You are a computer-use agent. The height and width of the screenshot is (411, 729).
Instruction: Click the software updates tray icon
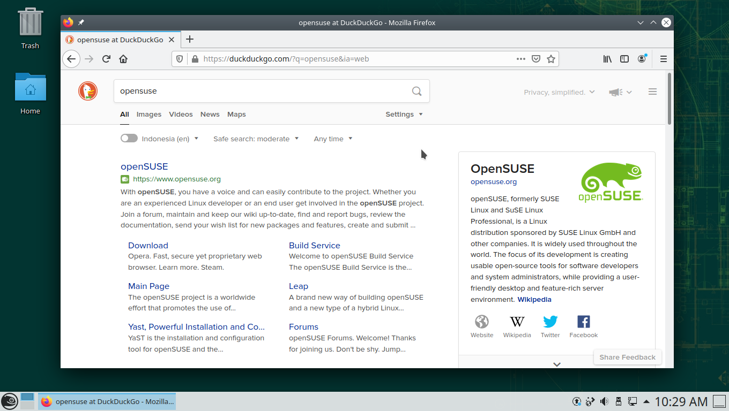(577, 401)
